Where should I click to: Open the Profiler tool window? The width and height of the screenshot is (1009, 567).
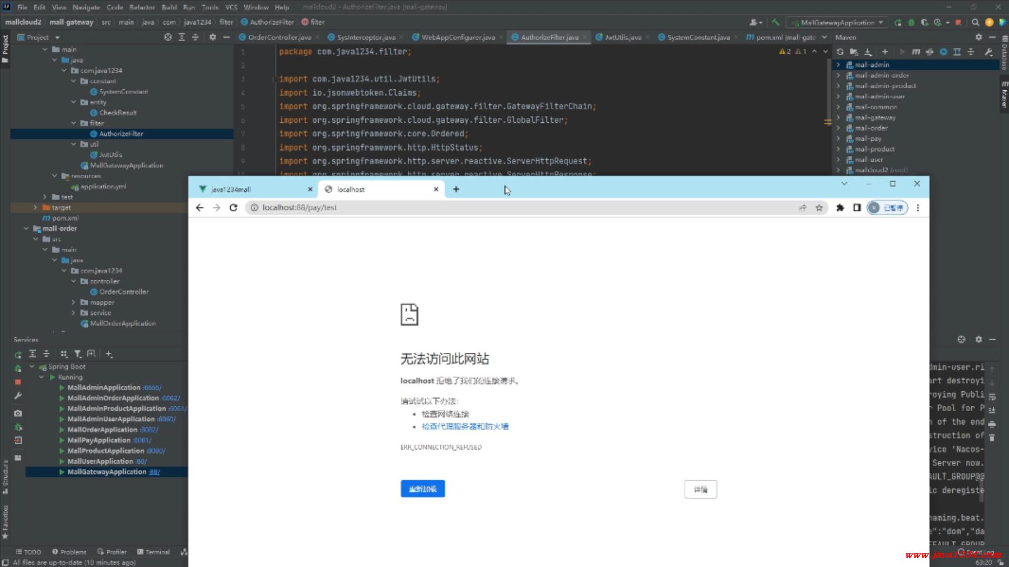pos(112,552)
